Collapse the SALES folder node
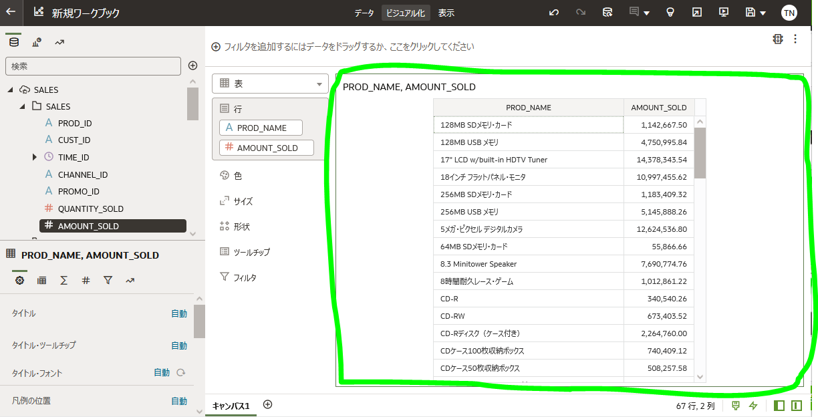The width and height of the screenshot is (818, 417). [x=22, y=106]
